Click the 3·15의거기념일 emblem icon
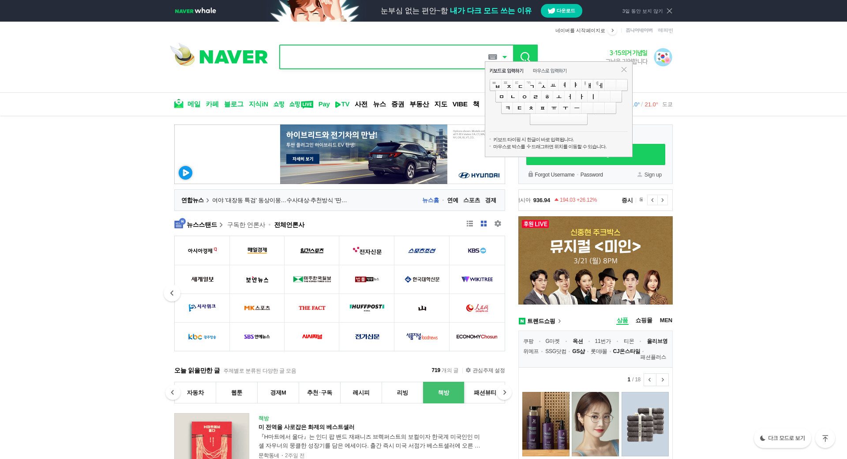The height and width of the screenshot is (459, 847). tap(663, 57)
